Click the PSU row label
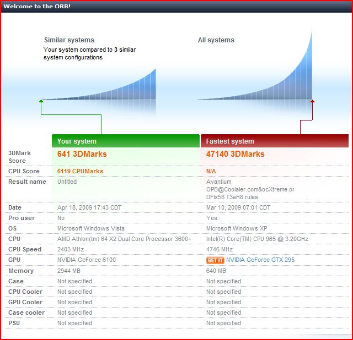This screenshot has height=340, width=353. (x=14, y=323)
